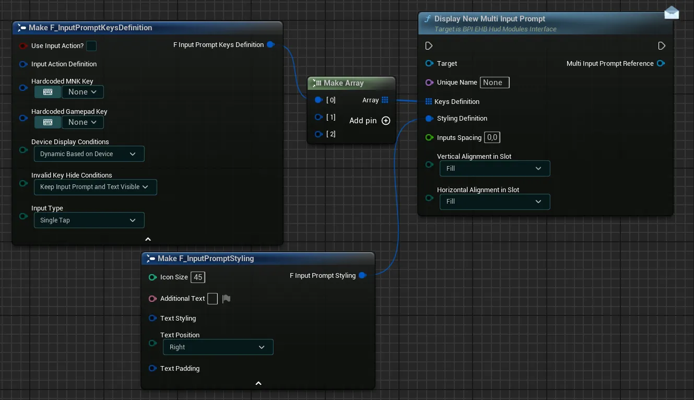
Task: Click the Multi Input Prompt Reference output pin
Action: pos(661,64)
